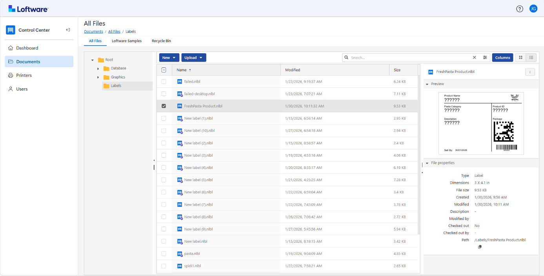Screen dimensions: 544x276
Task: Collapse the File properties section
Action: [427, 163]
